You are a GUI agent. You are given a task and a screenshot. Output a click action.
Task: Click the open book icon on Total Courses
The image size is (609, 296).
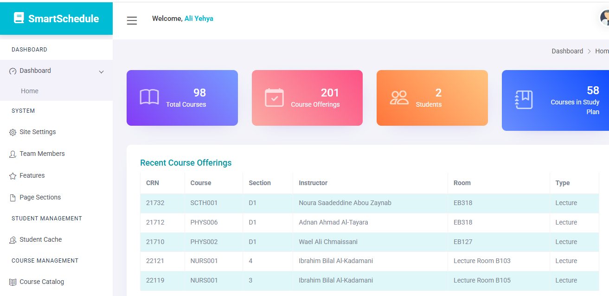coord(149,97)
